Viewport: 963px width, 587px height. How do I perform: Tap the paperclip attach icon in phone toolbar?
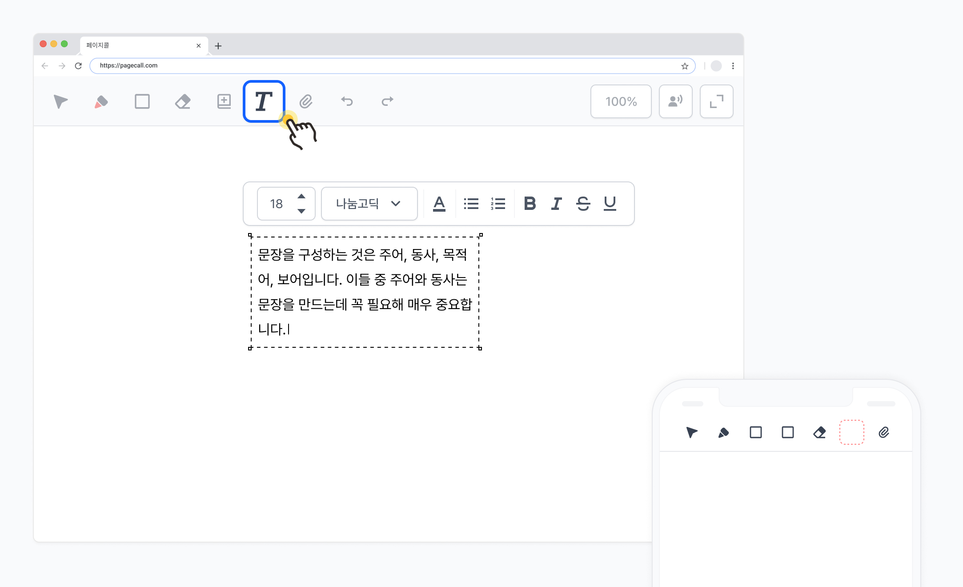[884, 432]
